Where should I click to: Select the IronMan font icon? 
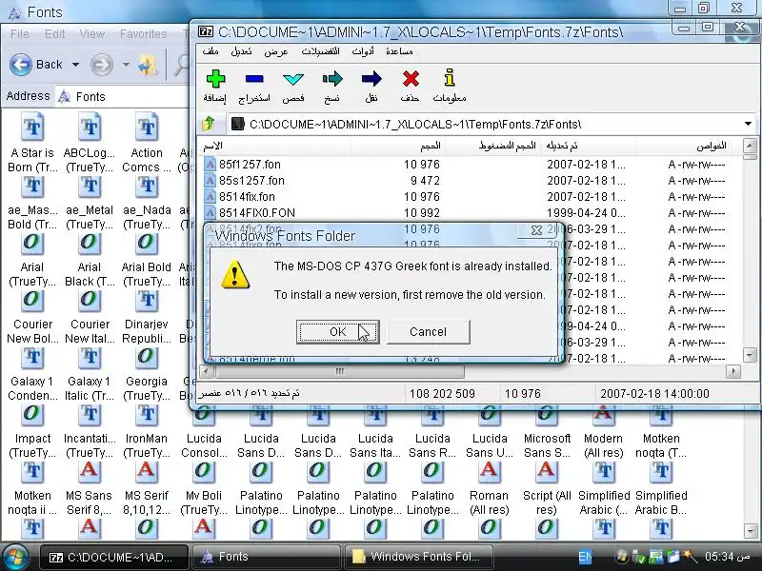pyautogui.click(x=147, y=415)
